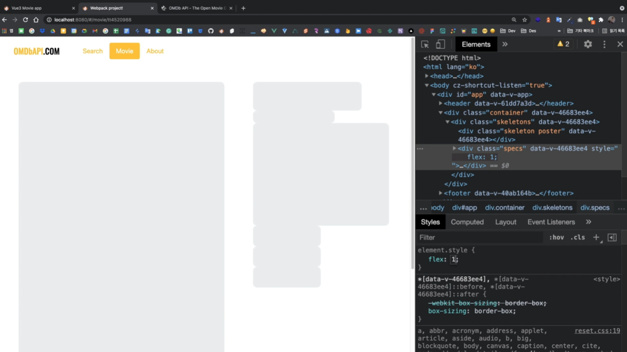The image size is (627, 352).
Task: Collapse the div id app node
Action: click(x=434, y=95)
